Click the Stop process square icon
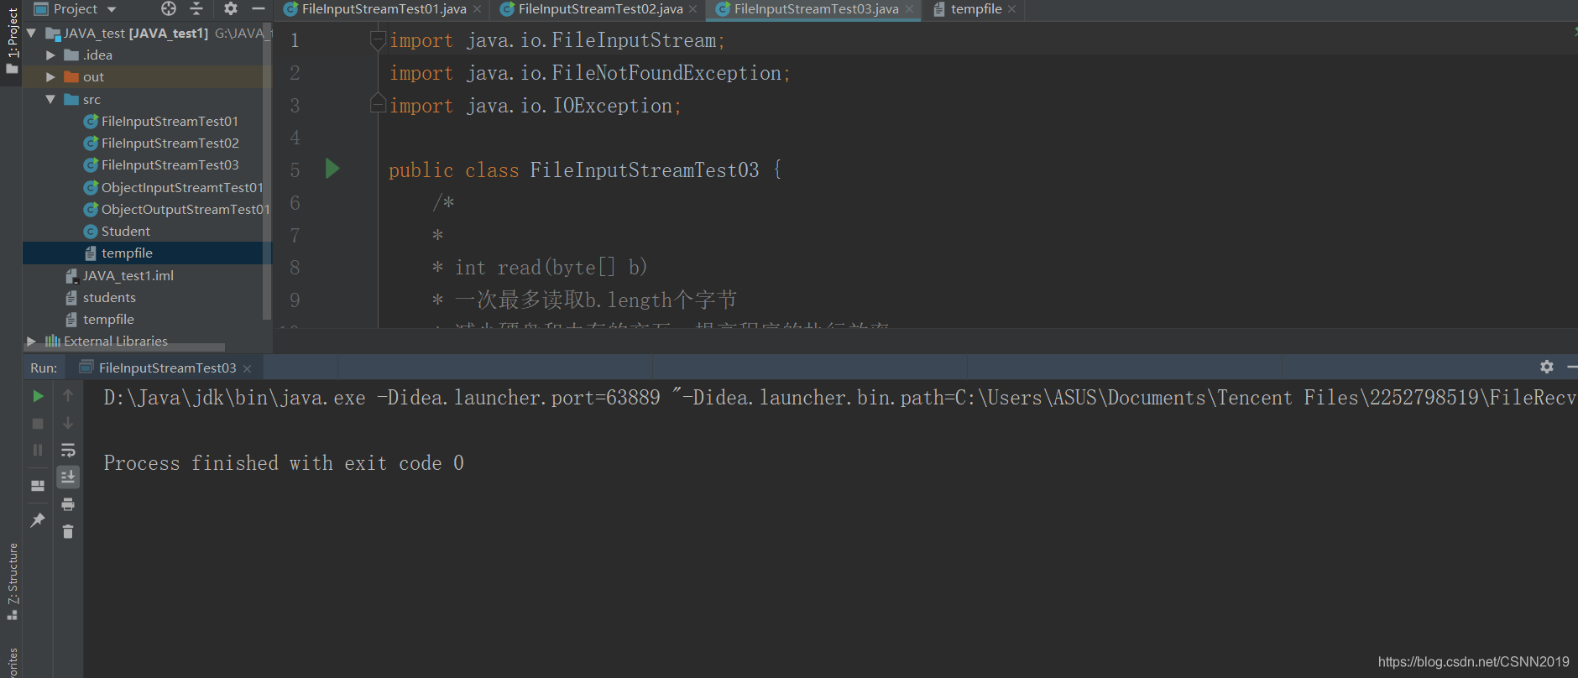This screenshot has height=678, width=1578. (x=38, y=424)
